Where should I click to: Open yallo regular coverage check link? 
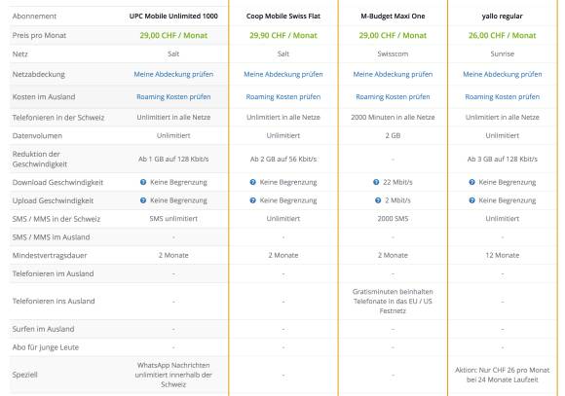(x=503, y=75)
